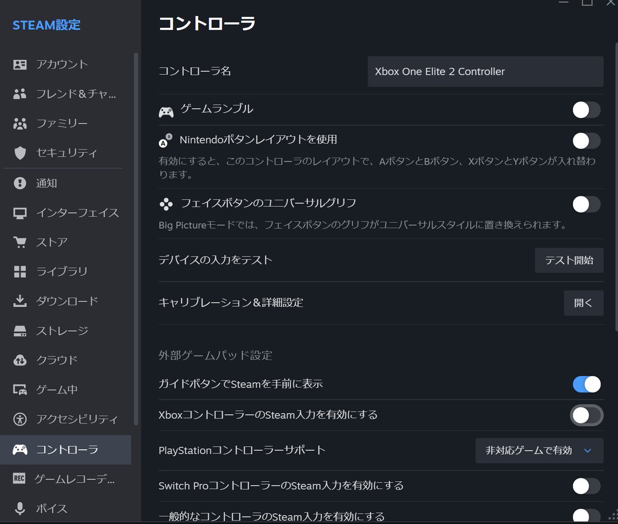618x524 pixels.
Task: Open アカウント settings page
Action: point(65,64)
